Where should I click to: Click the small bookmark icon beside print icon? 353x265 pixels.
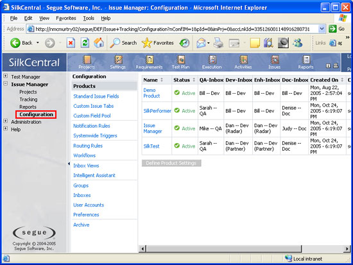coord(328,65)
